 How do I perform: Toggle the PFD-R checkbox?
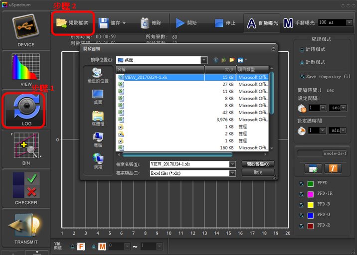[x=301, y=226]
